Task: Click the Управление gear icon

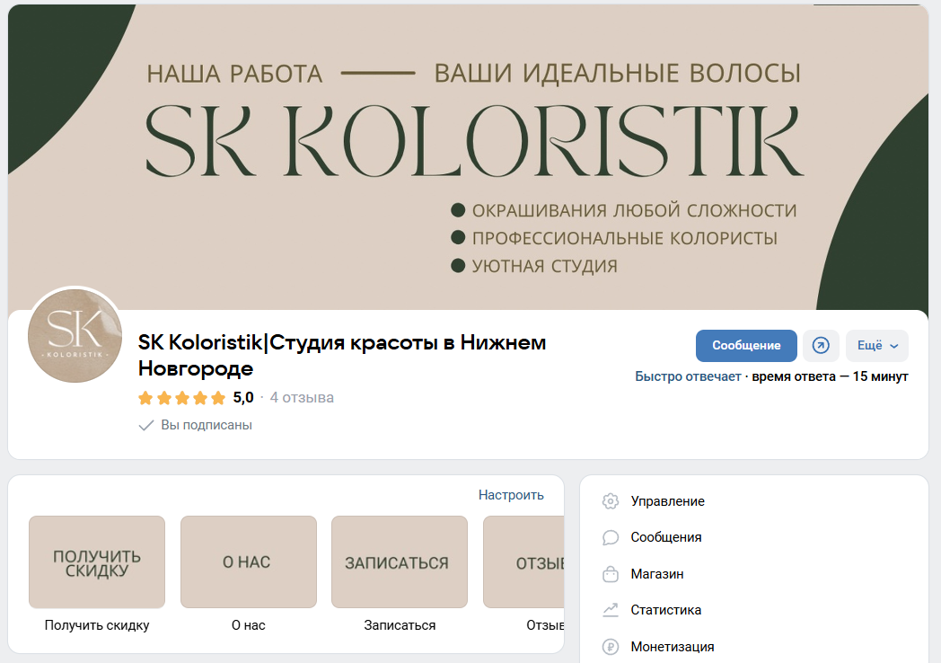Action: 611,501
